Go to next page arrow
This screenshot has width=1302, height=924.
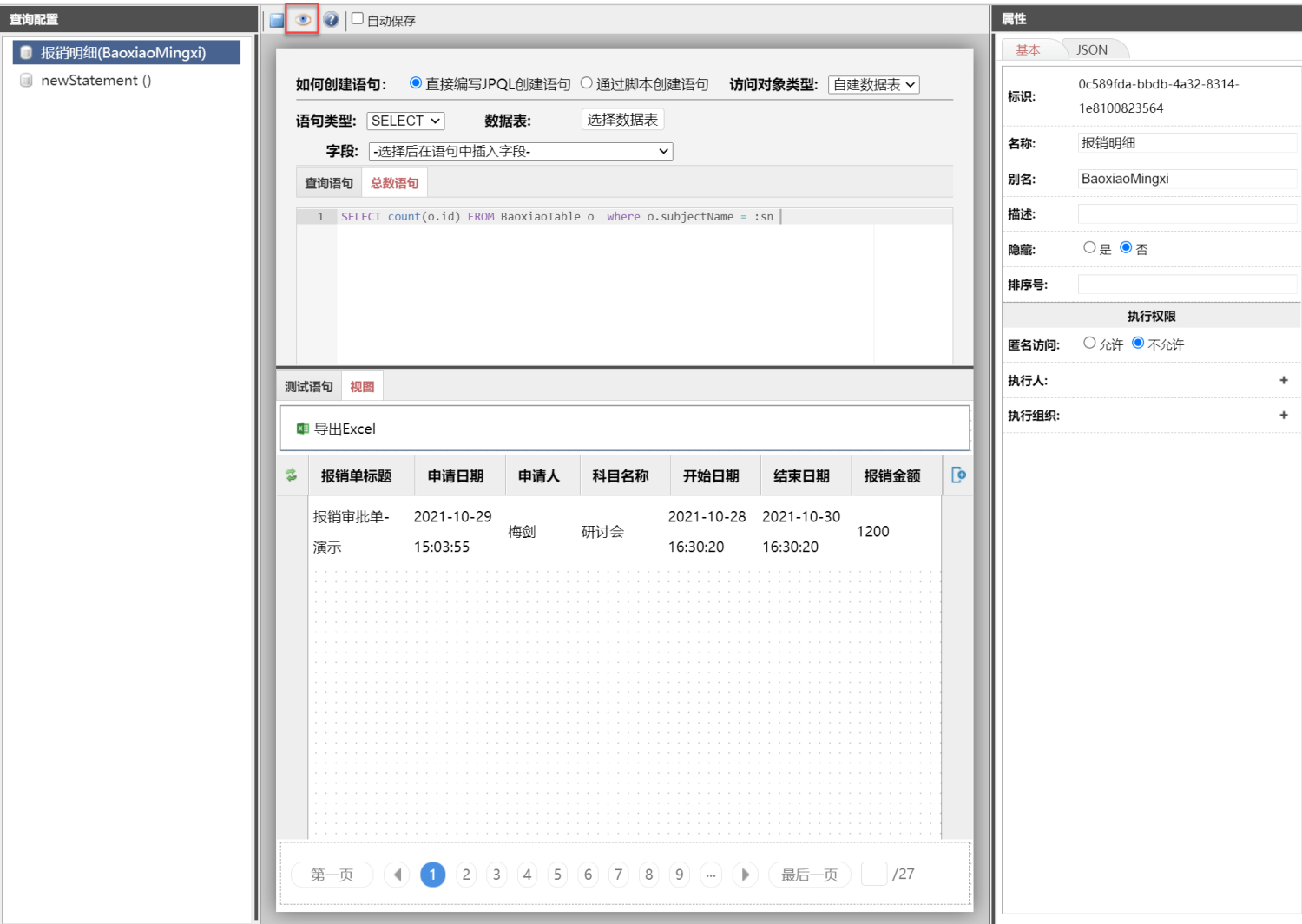click(745, 875)
